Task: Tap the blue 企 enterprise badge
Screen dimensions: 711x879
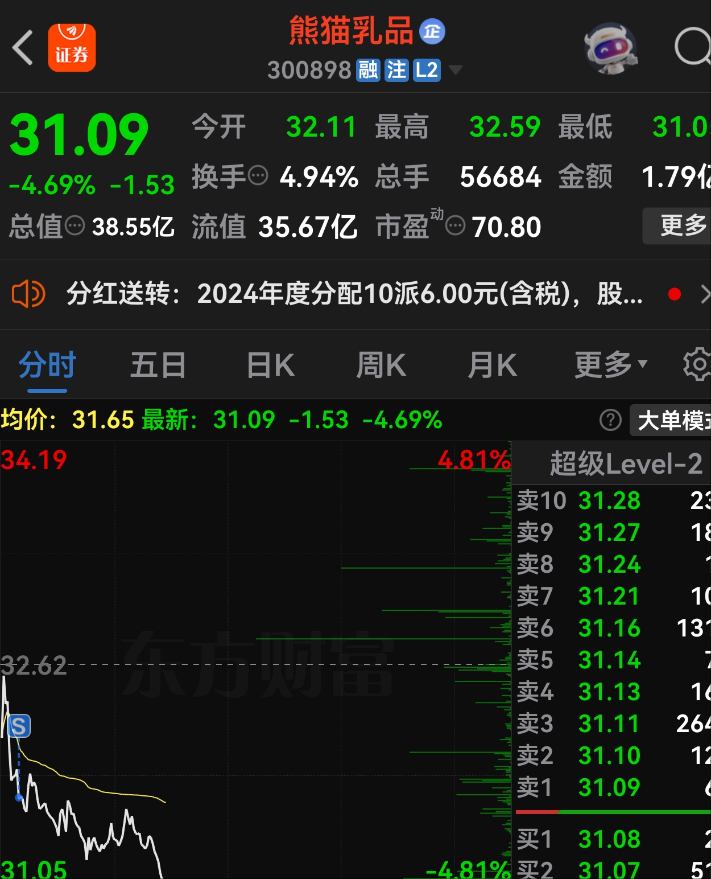Action: point(432,31)
